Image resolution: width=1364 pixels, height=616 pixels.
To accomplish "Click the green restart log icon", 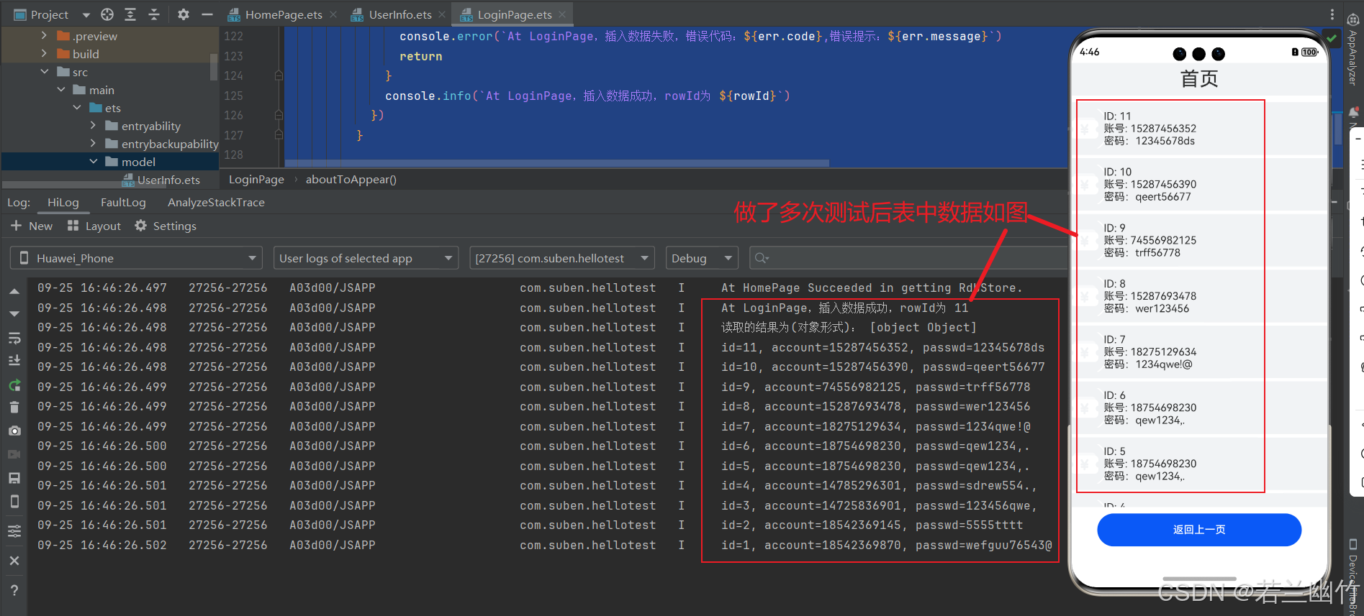I will (x=14, y=385).
